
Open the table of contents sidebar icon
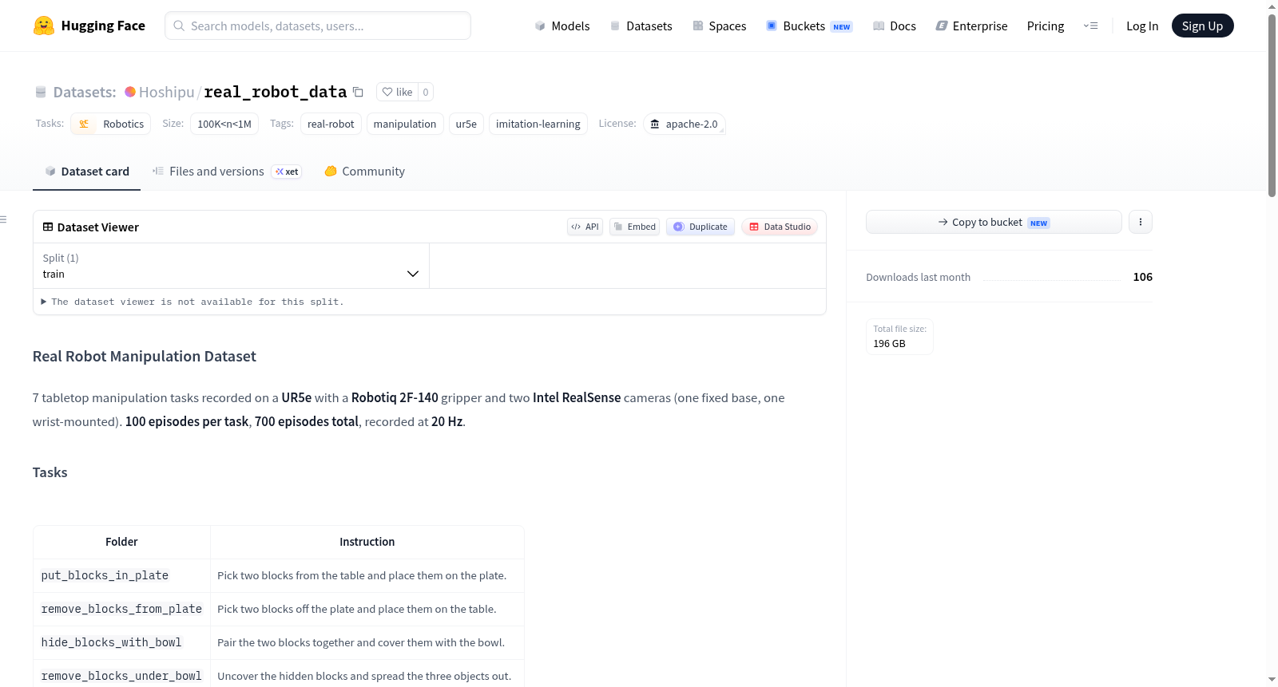tap(4, 219)
